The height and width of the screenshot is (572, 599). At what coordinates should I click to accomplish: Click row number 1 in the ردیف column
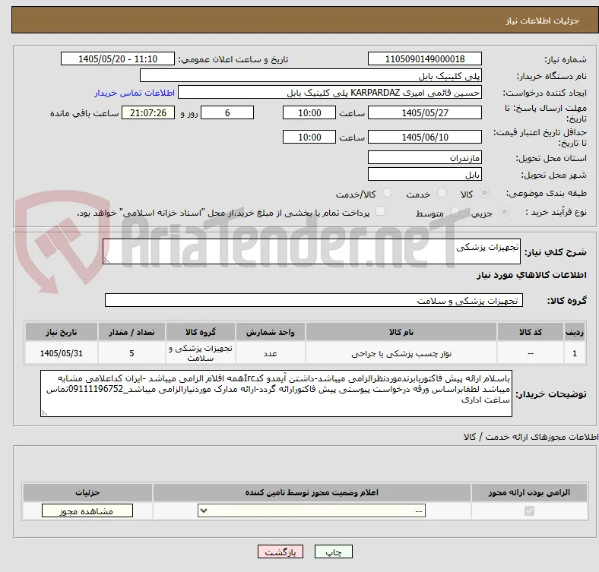coord(575,353)
